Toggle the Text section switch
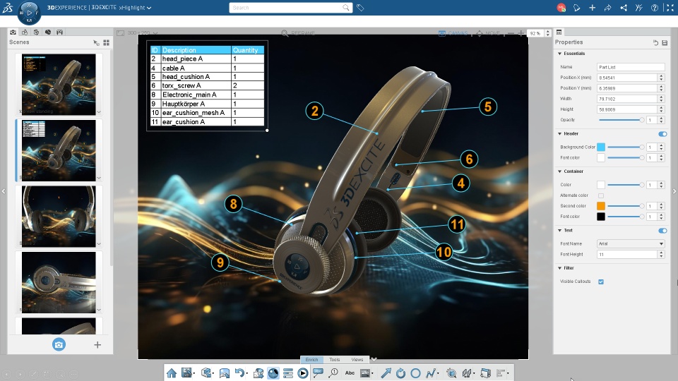The height and width of the screenshot is (381, 678). point(662,231)
